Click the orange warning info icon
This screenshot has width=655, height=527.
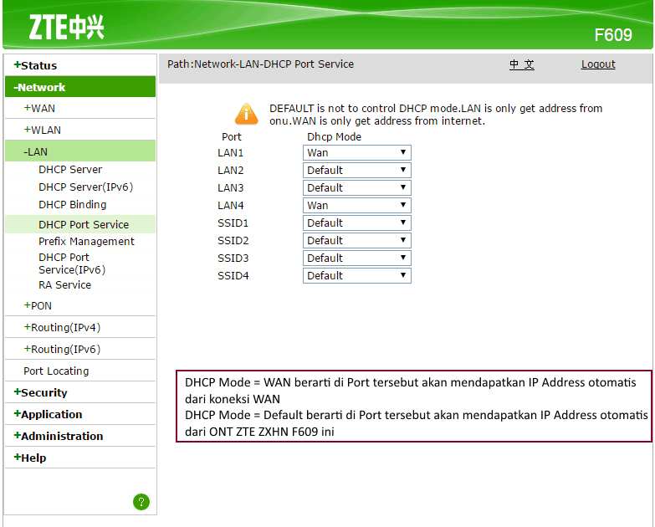247,114
